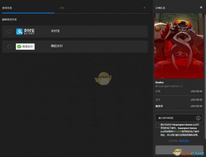206x157 pixels.
Task: Open the blue contact us link
Action: (x=184, y=141)
